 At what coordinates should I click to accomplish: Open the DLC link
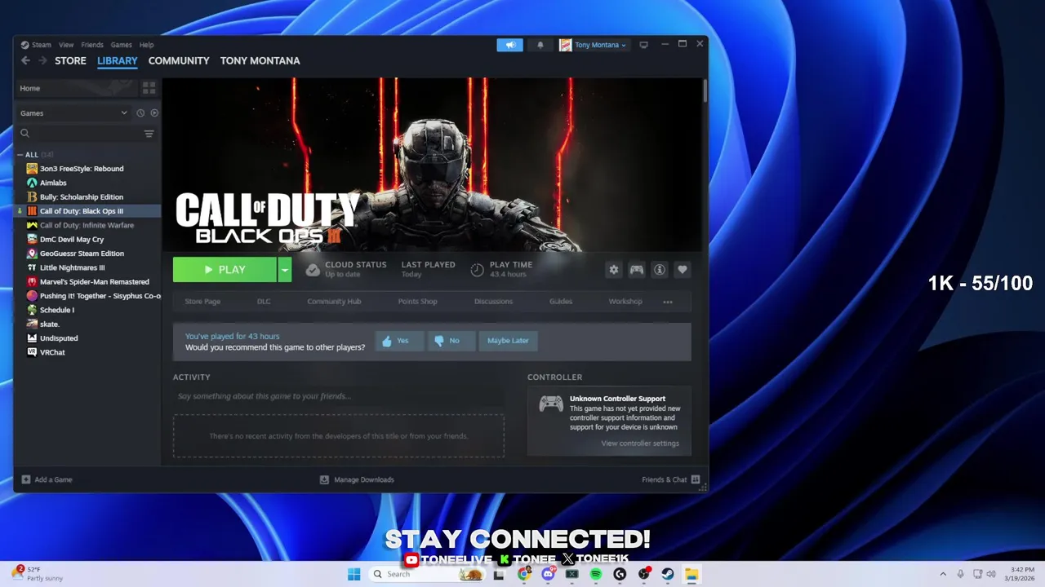[264, 302]
